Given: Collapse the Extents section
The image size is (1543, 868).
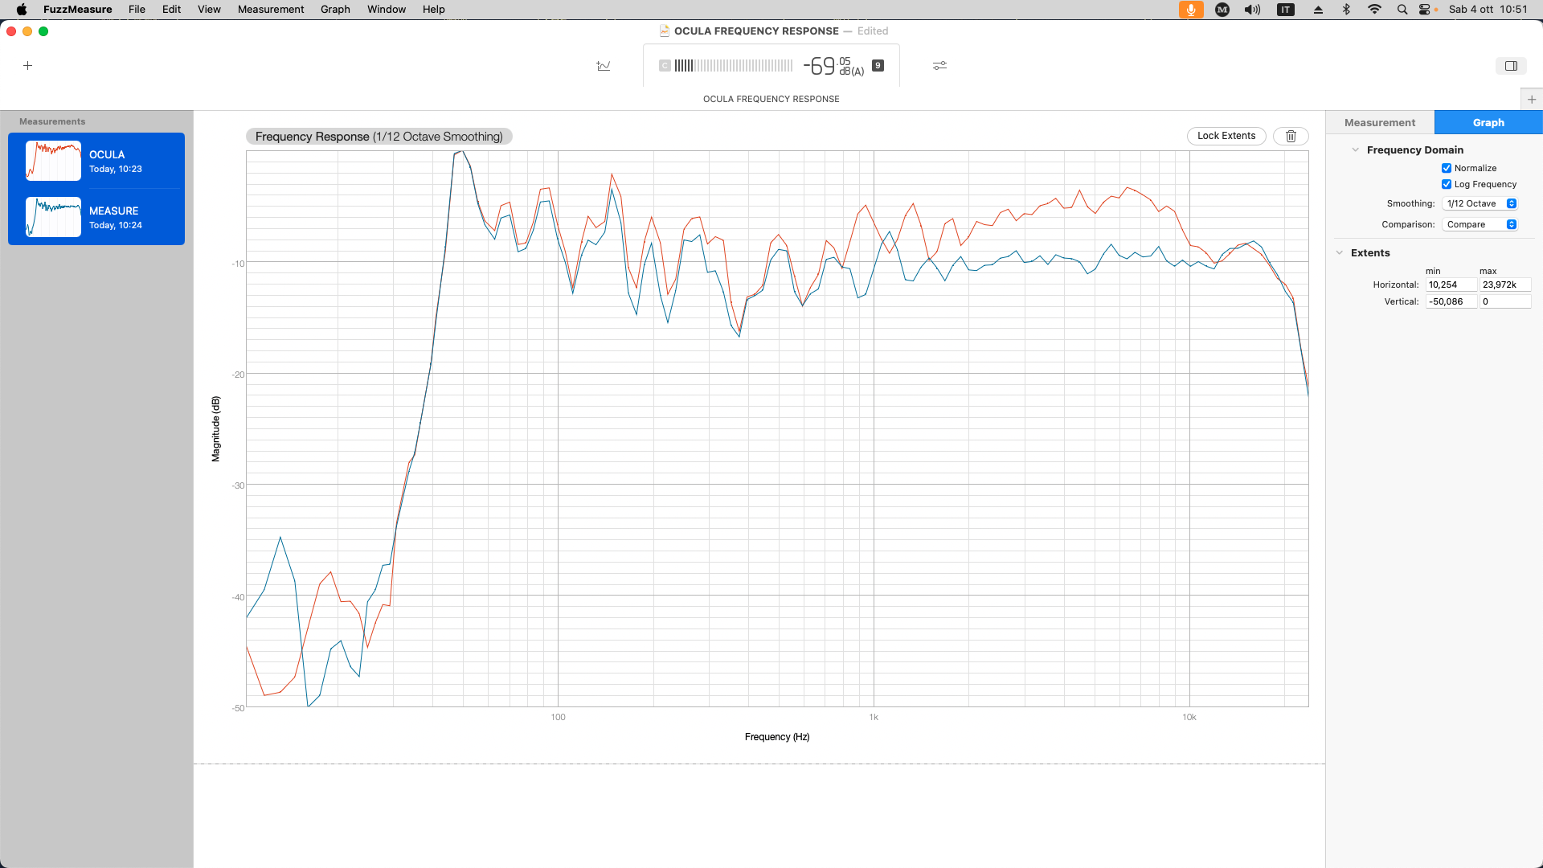Looking at the screenshot, I should [x=1340, y=253].
